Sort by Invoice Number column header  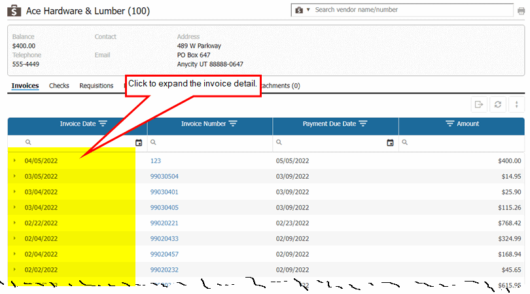(x=203, y=124)
